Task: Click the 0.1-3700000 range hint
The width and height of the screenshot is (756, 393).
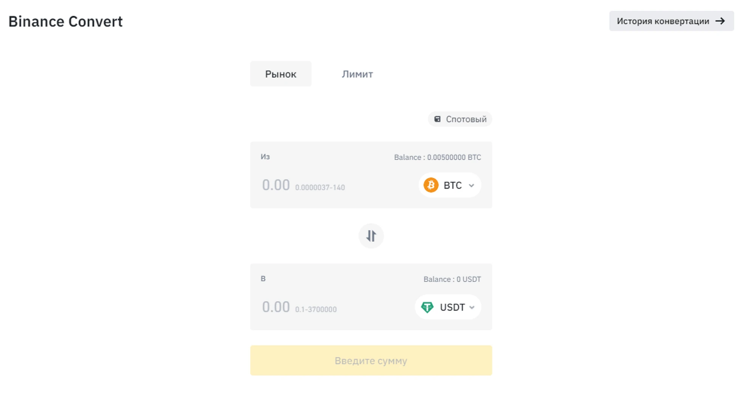Action: point(316,309)
